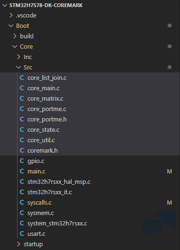Screen dimensions: 180x250
Task: Select the build folder name
Action: tap(27, 36)
